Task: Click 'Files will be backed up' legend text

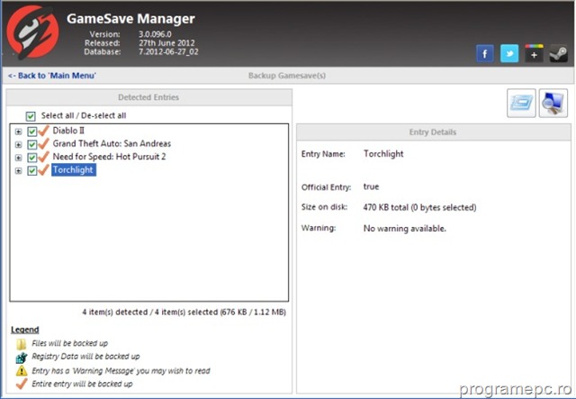Action: click(70, 343)
